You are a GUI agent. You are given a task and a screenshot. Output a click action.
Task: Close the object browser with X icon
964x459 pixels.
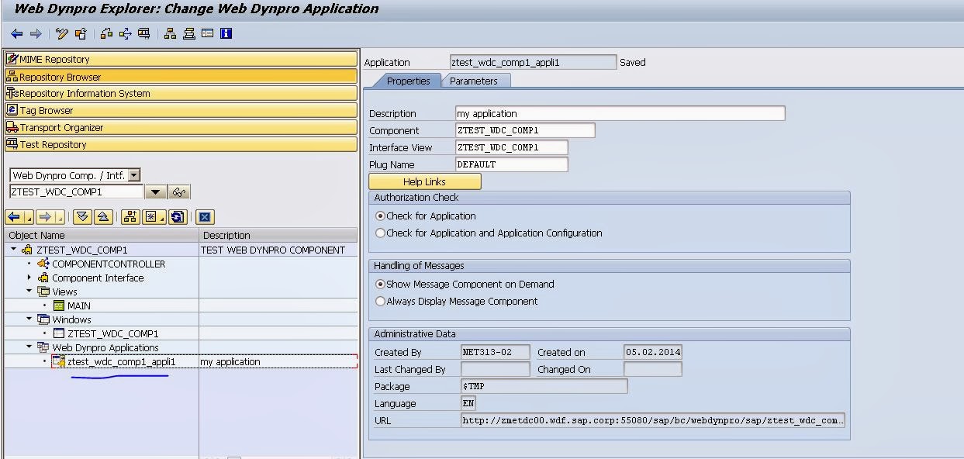pos(204,217)
